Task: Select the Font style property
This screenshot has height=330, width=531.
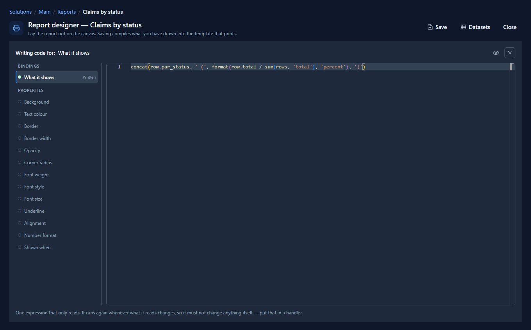Action: [57, 187]
